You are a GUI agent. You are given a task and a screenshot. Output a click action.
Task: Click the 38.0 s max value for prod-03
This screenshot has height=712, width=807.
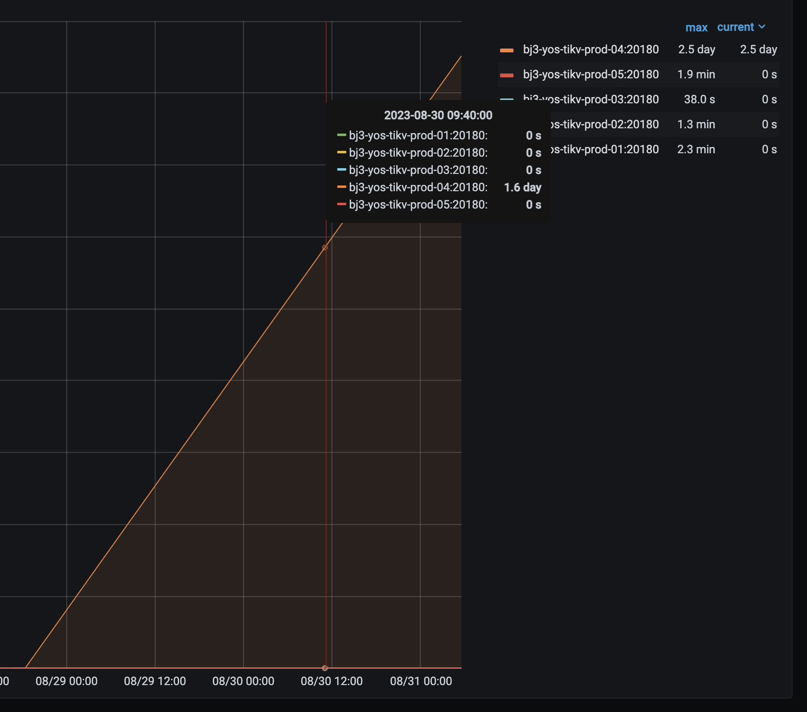(699, 99)
